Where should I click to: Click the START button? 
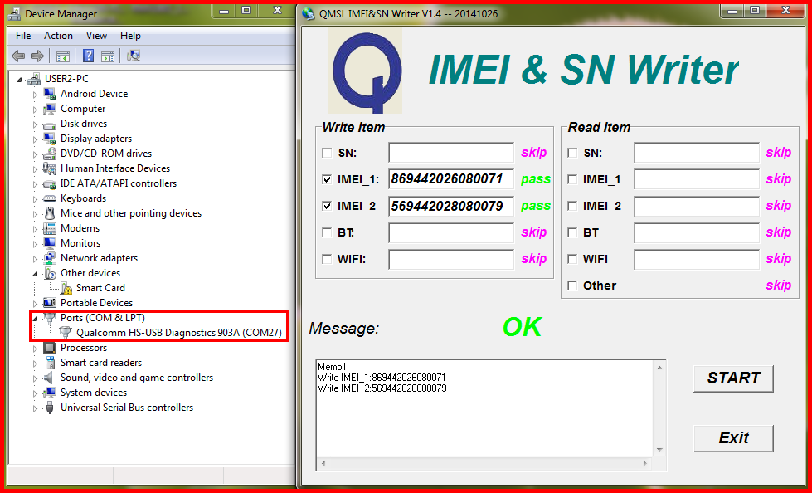(733, 378)
